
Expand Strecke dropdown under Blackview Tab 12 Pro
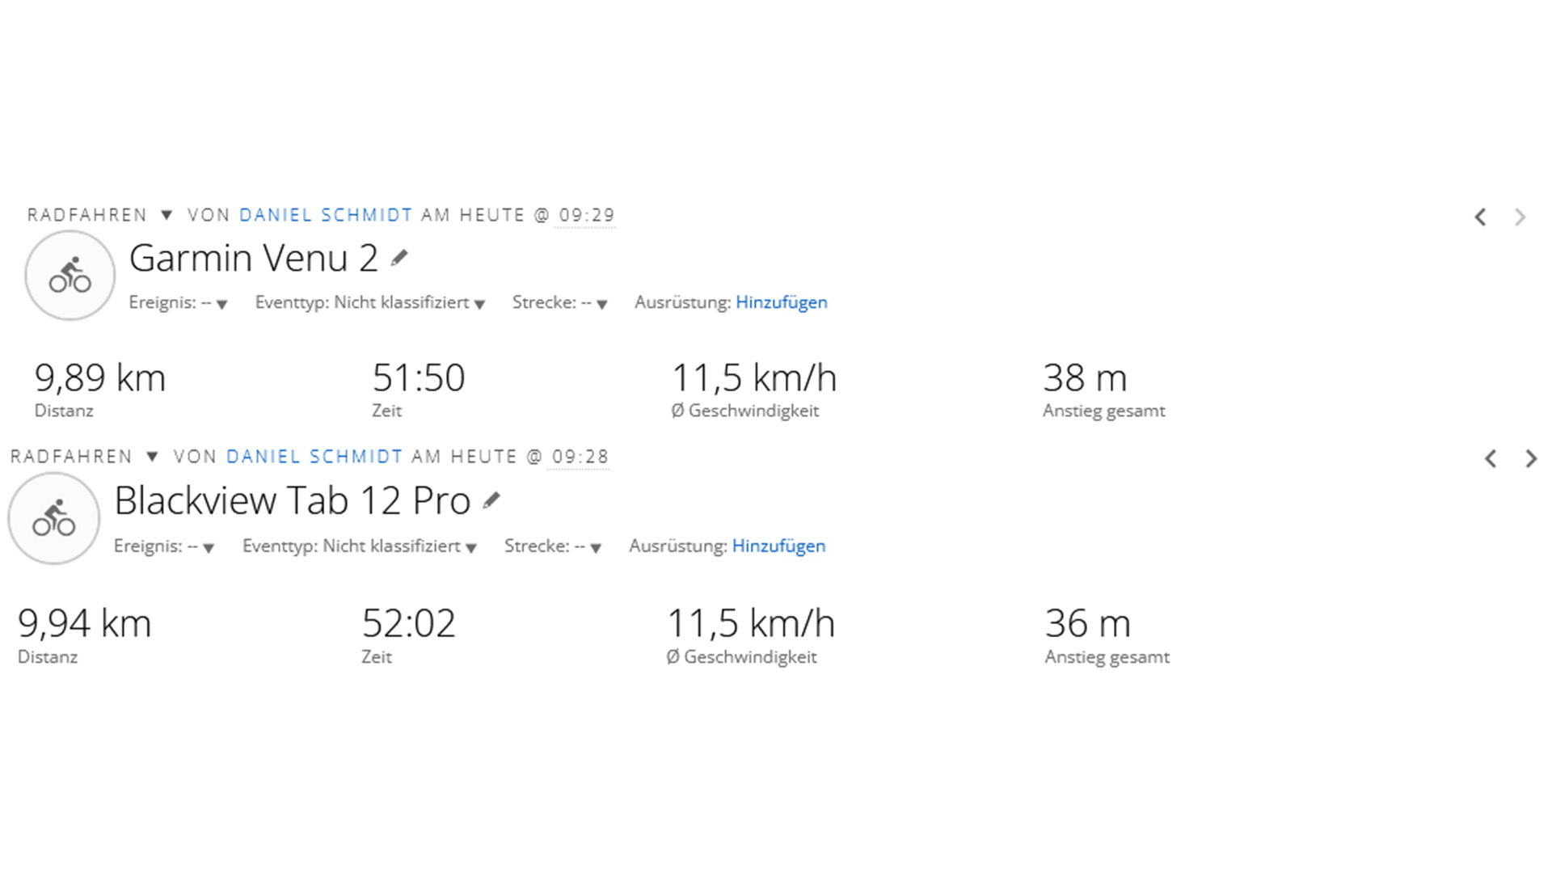click(596, 547)
